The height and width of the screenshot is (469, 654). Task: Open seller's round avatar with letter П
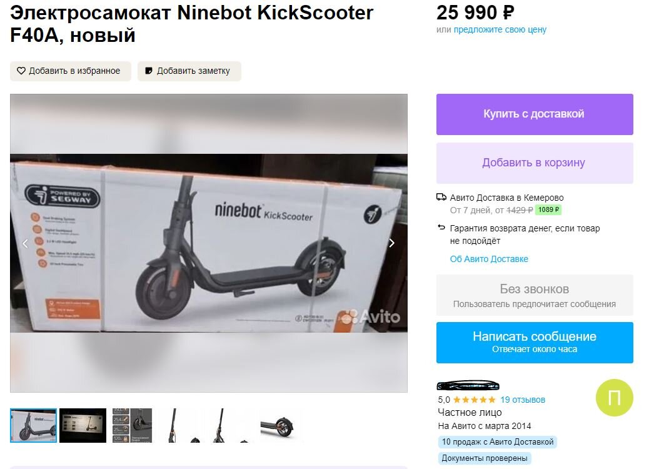click(615, 398)
